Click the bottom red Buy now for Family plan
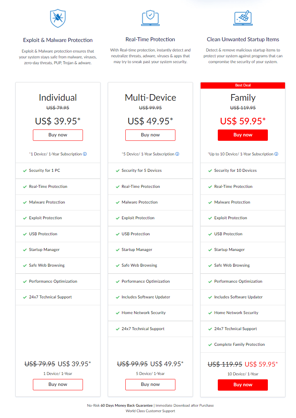 pyautogui.click(x=243, y=384)
